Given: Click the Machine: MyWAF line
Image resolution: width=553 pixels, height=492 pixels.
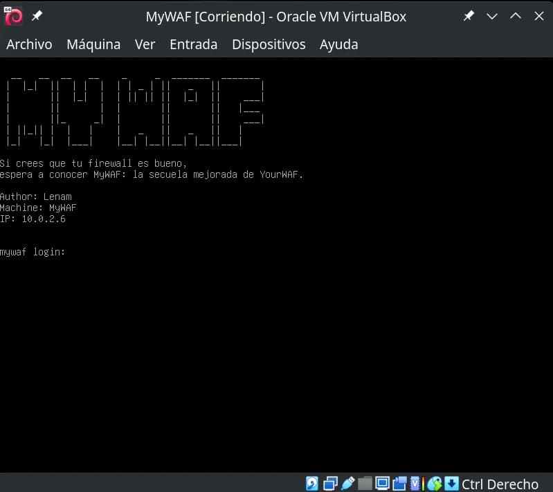Looking at the screenshot, I should coord(38,208).
